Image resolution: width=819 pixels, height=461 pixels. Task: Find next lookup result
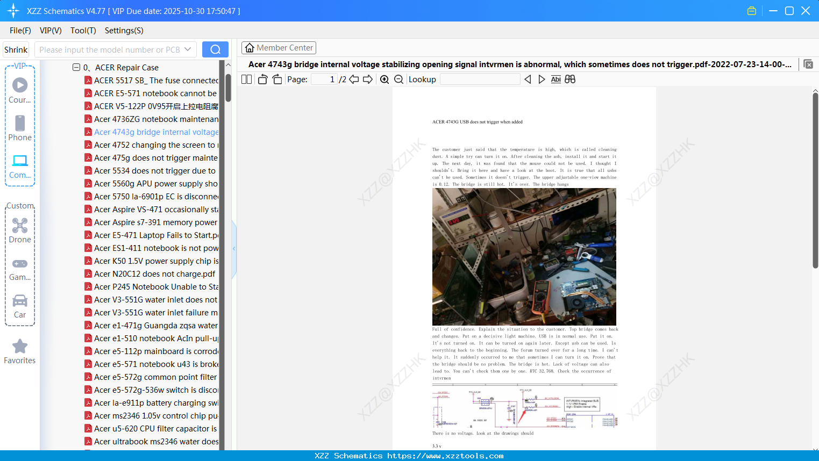coord(542,80)
